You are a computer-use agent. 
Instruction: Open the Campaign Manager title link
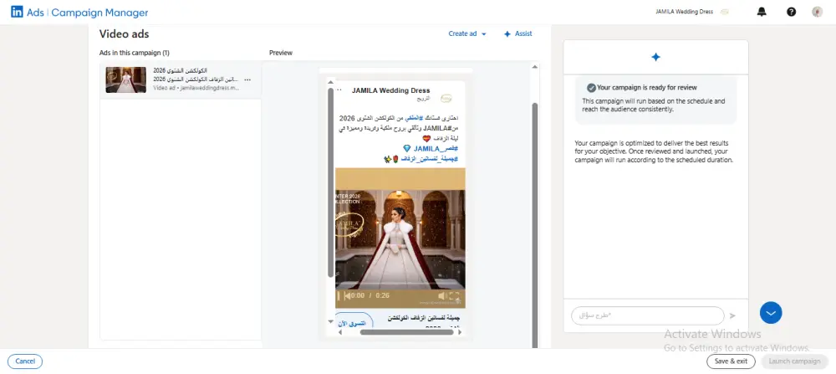[x=99, y=13]
